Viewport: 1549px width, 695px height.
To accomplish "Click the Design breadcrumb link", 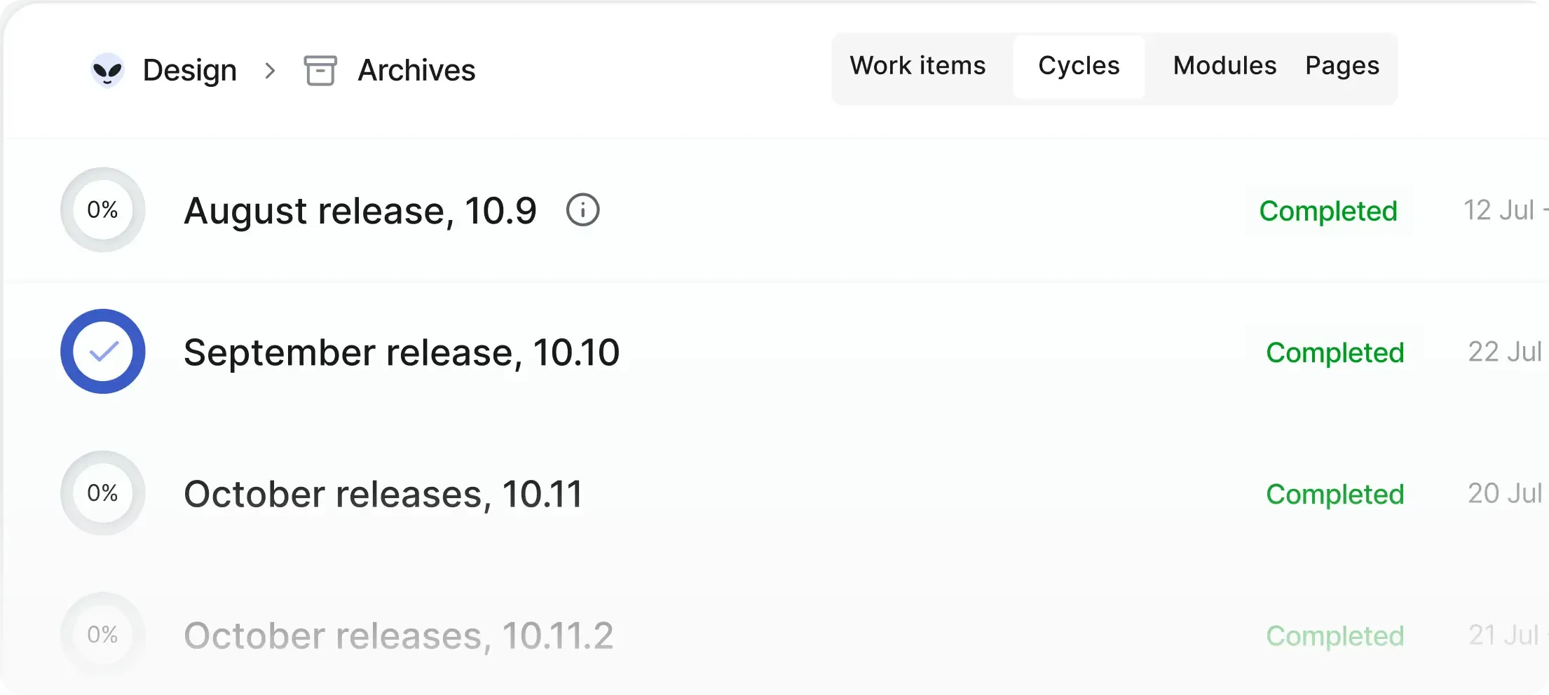I will [x=190, y=70].
